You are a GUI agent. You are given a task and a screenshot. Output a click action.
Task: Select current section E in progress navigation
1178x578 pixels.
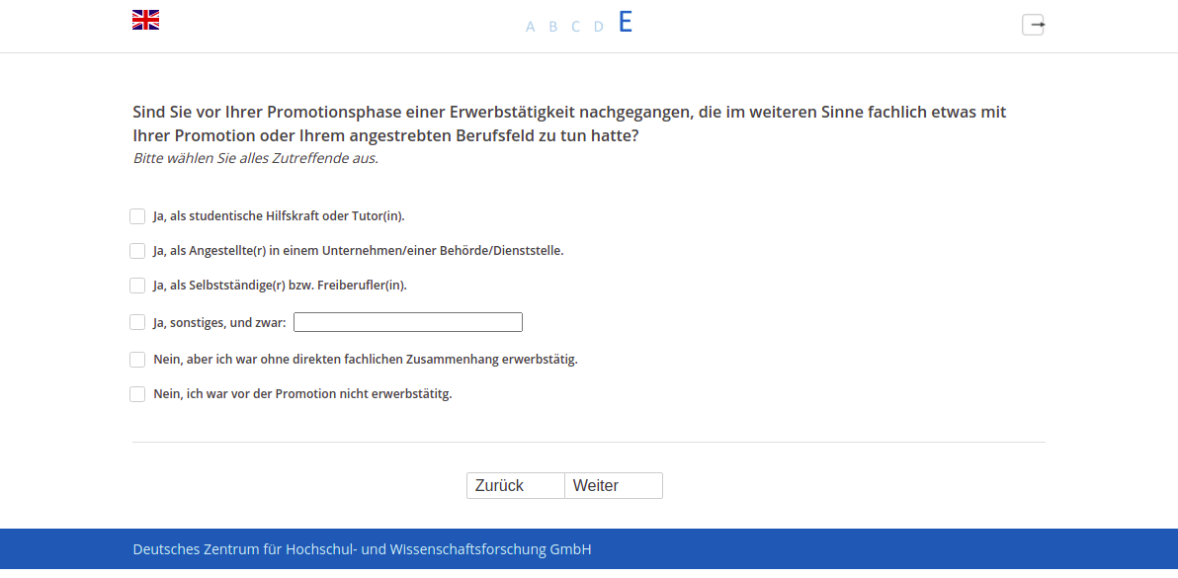(x=625, y=23)
